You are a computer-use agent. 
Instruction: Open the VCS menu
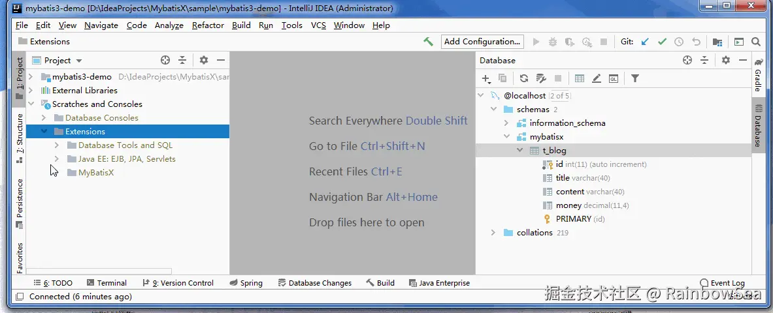318,25
